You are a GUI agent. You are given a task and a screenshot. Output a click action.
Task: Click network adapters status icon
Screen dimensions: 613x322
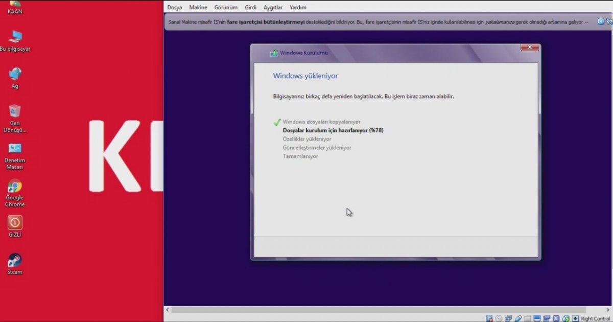[508, 318]
